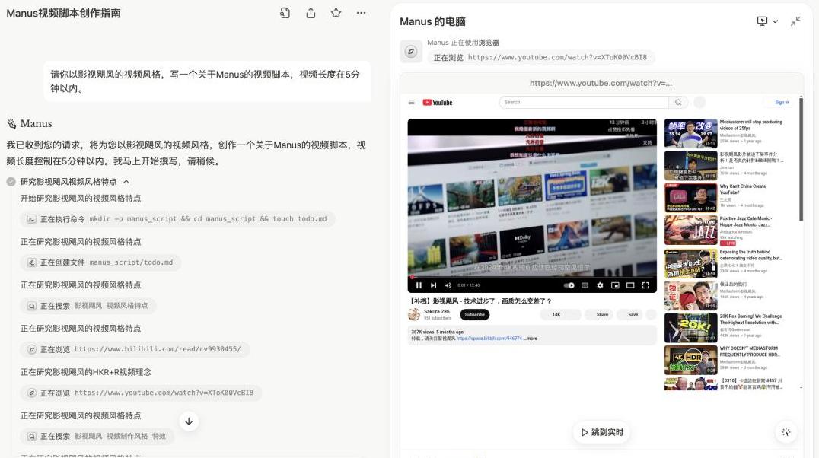
Task: Click the text 开始研究影视飓风的视频风格特点
Action: tap(81, 199)
